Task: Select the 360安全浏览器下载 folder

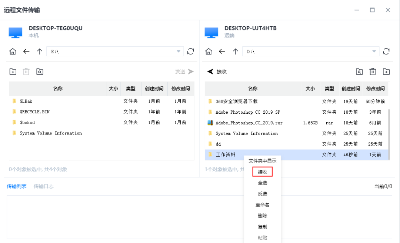Action: tap(296, 101)
